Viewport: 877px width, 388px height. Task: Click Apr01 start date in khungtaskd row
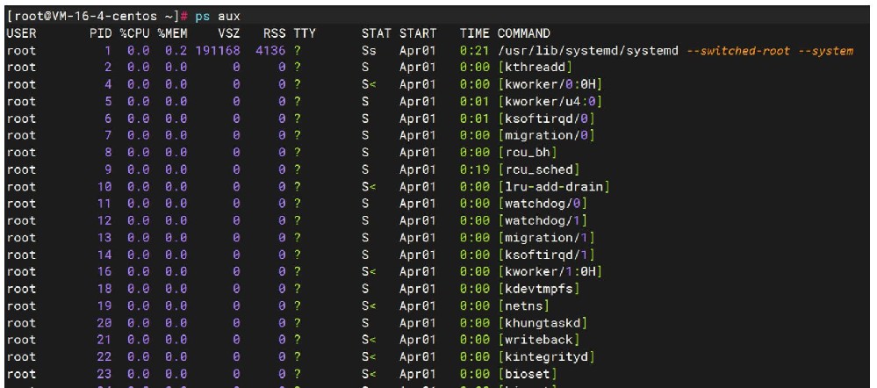(x=418, y=323)
